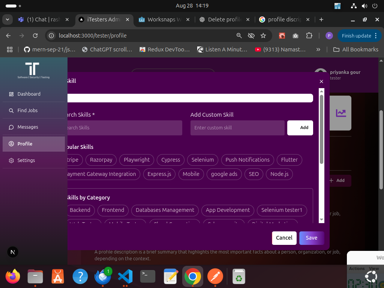The height and width of the screenshot is (288, 384).
Task: Open the tab search dropdown arrow
Action: click(7, 19)
